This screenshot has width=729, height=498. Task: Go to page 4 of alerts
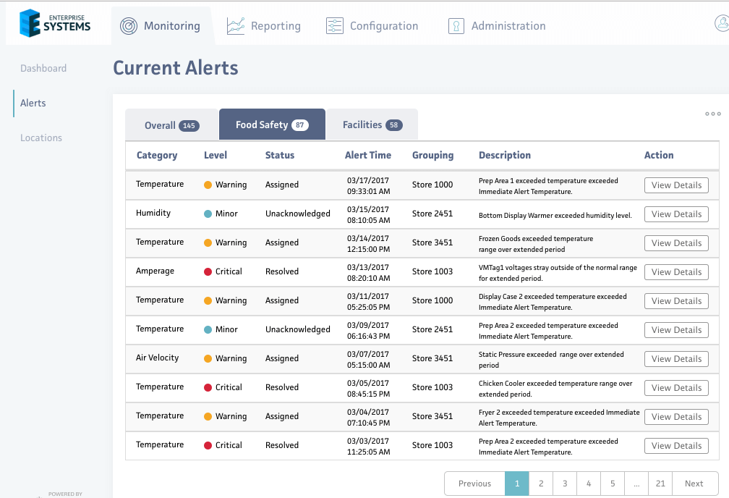tap(589, 484)
